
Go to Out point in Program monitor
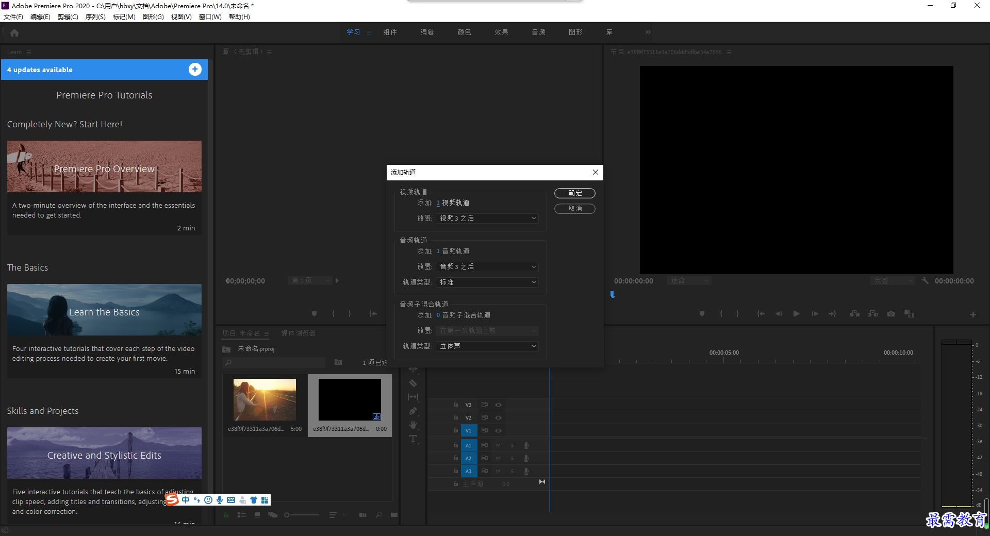tap(832, 313)
